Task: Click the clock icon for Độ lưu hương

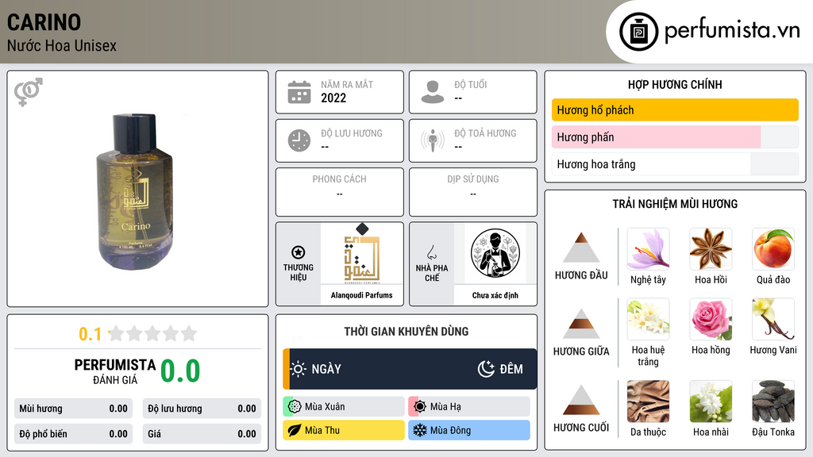Action: (x=299, y=140)
